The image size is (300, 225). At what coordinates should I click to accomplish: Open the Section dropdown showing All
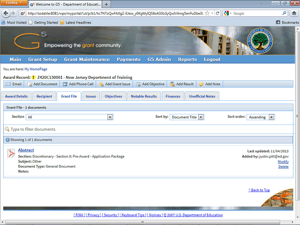pos(70,117)
